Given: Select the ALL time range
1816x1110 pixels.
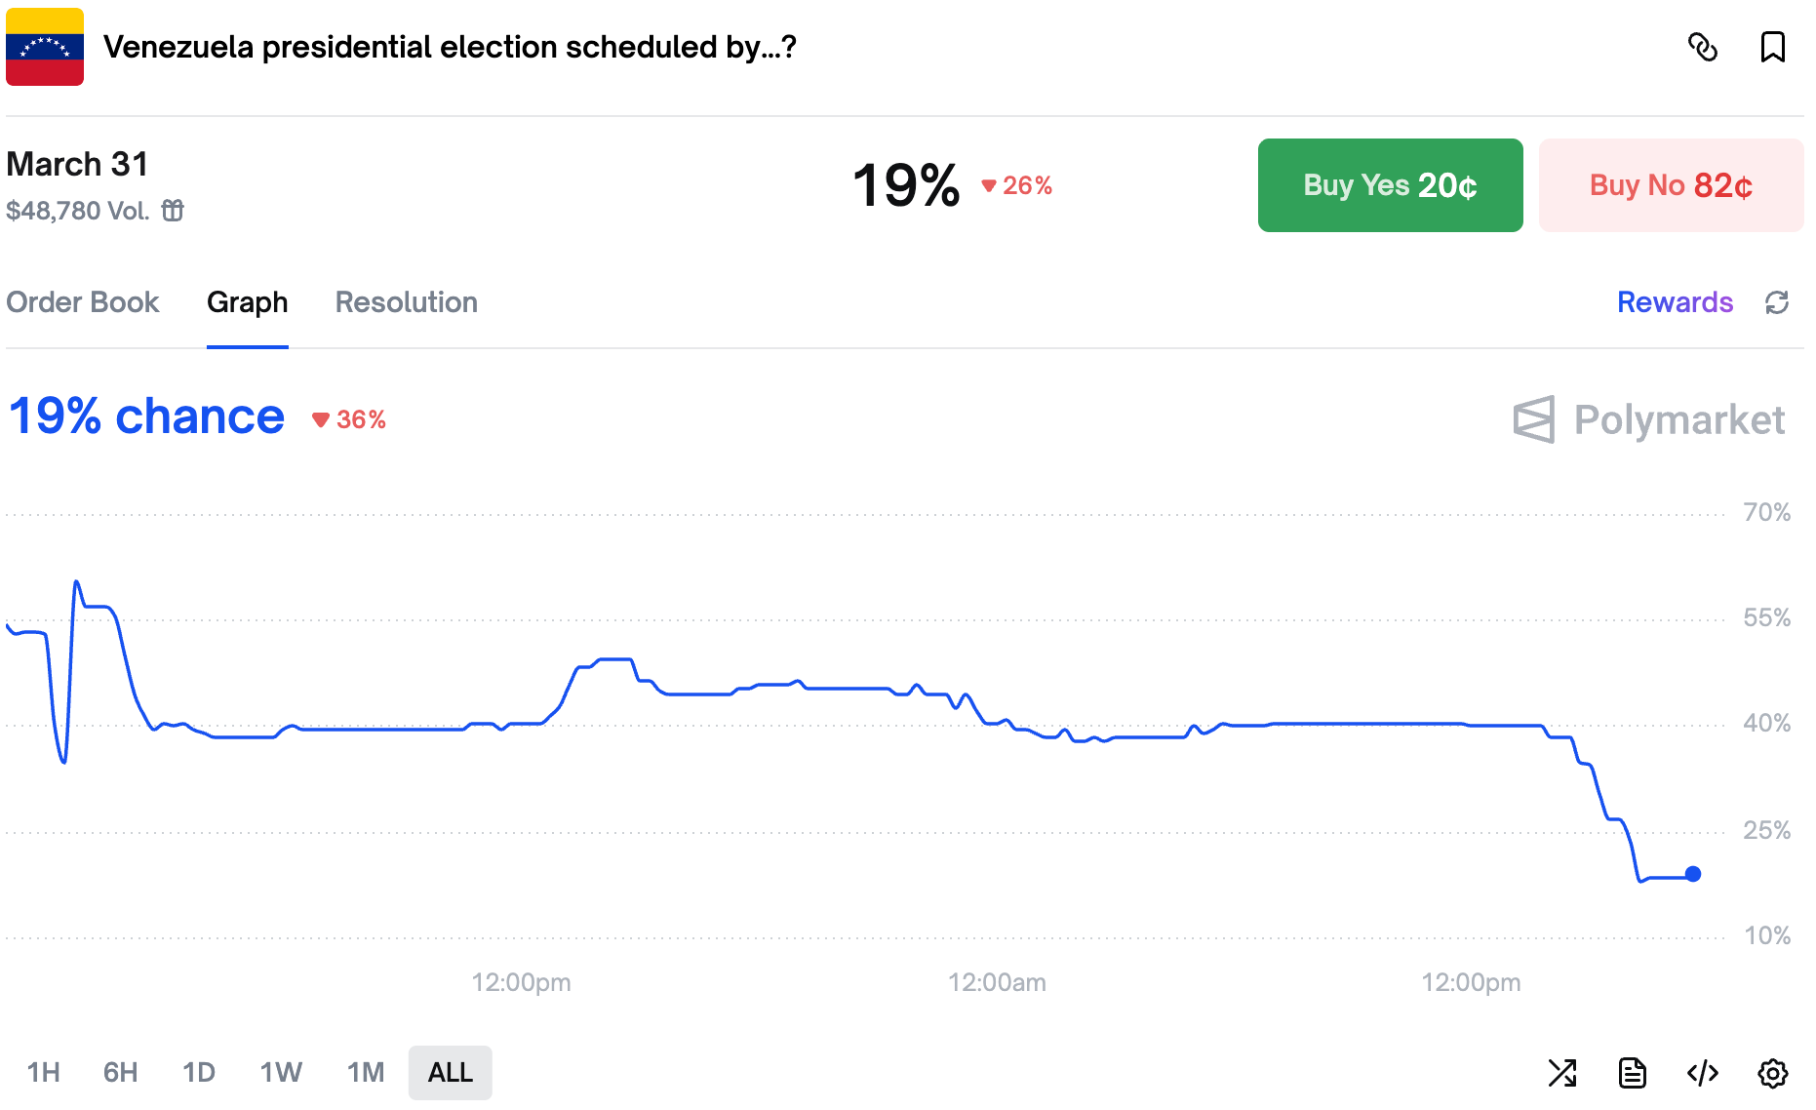Looking at the screenshot, I should (x=451, y=1073).
